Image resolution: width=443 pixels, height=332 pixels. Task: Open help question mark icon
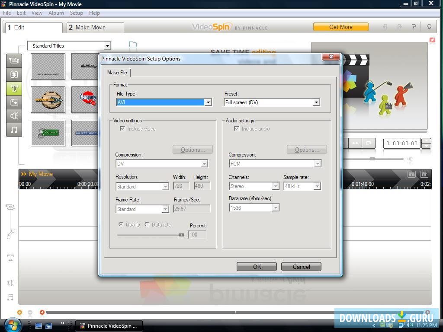[x=414, y=27]
